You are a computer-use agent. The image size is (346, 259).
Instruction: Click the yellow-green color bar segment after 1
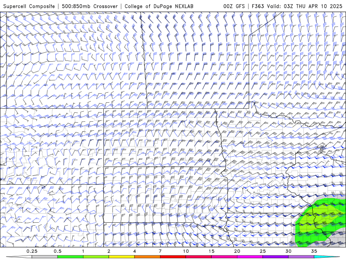96,257
